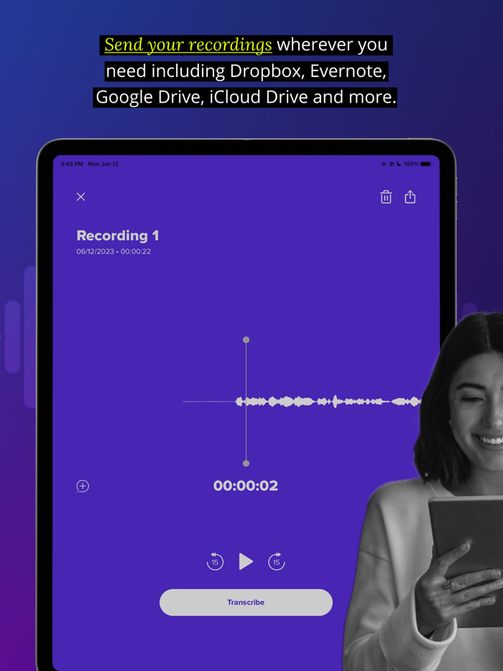This screenshot has height=671, width=503.
Task: Close the recording view with X
Action: click(81, 197)
